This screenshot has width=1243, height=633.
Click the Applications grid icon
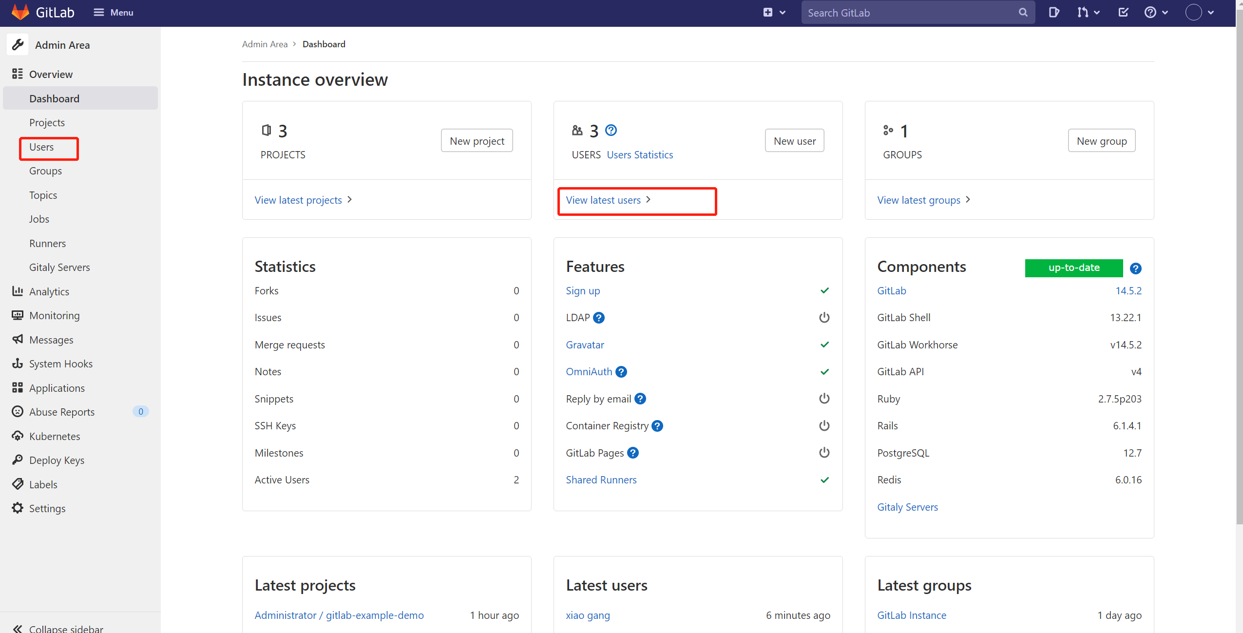pyautogui.click(x=18, y=387)
